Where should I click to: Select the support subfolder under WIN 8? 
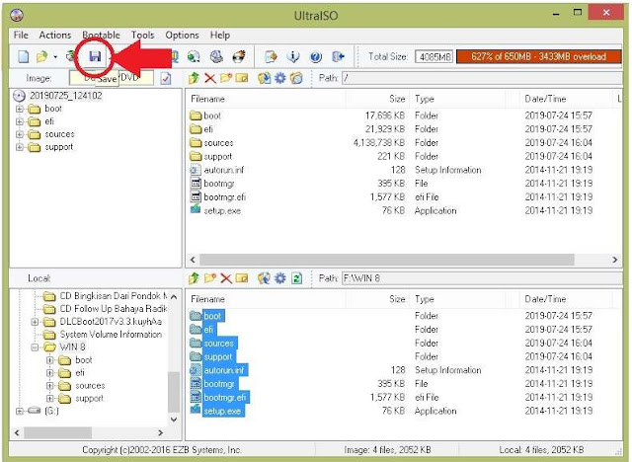pos(90,399)
